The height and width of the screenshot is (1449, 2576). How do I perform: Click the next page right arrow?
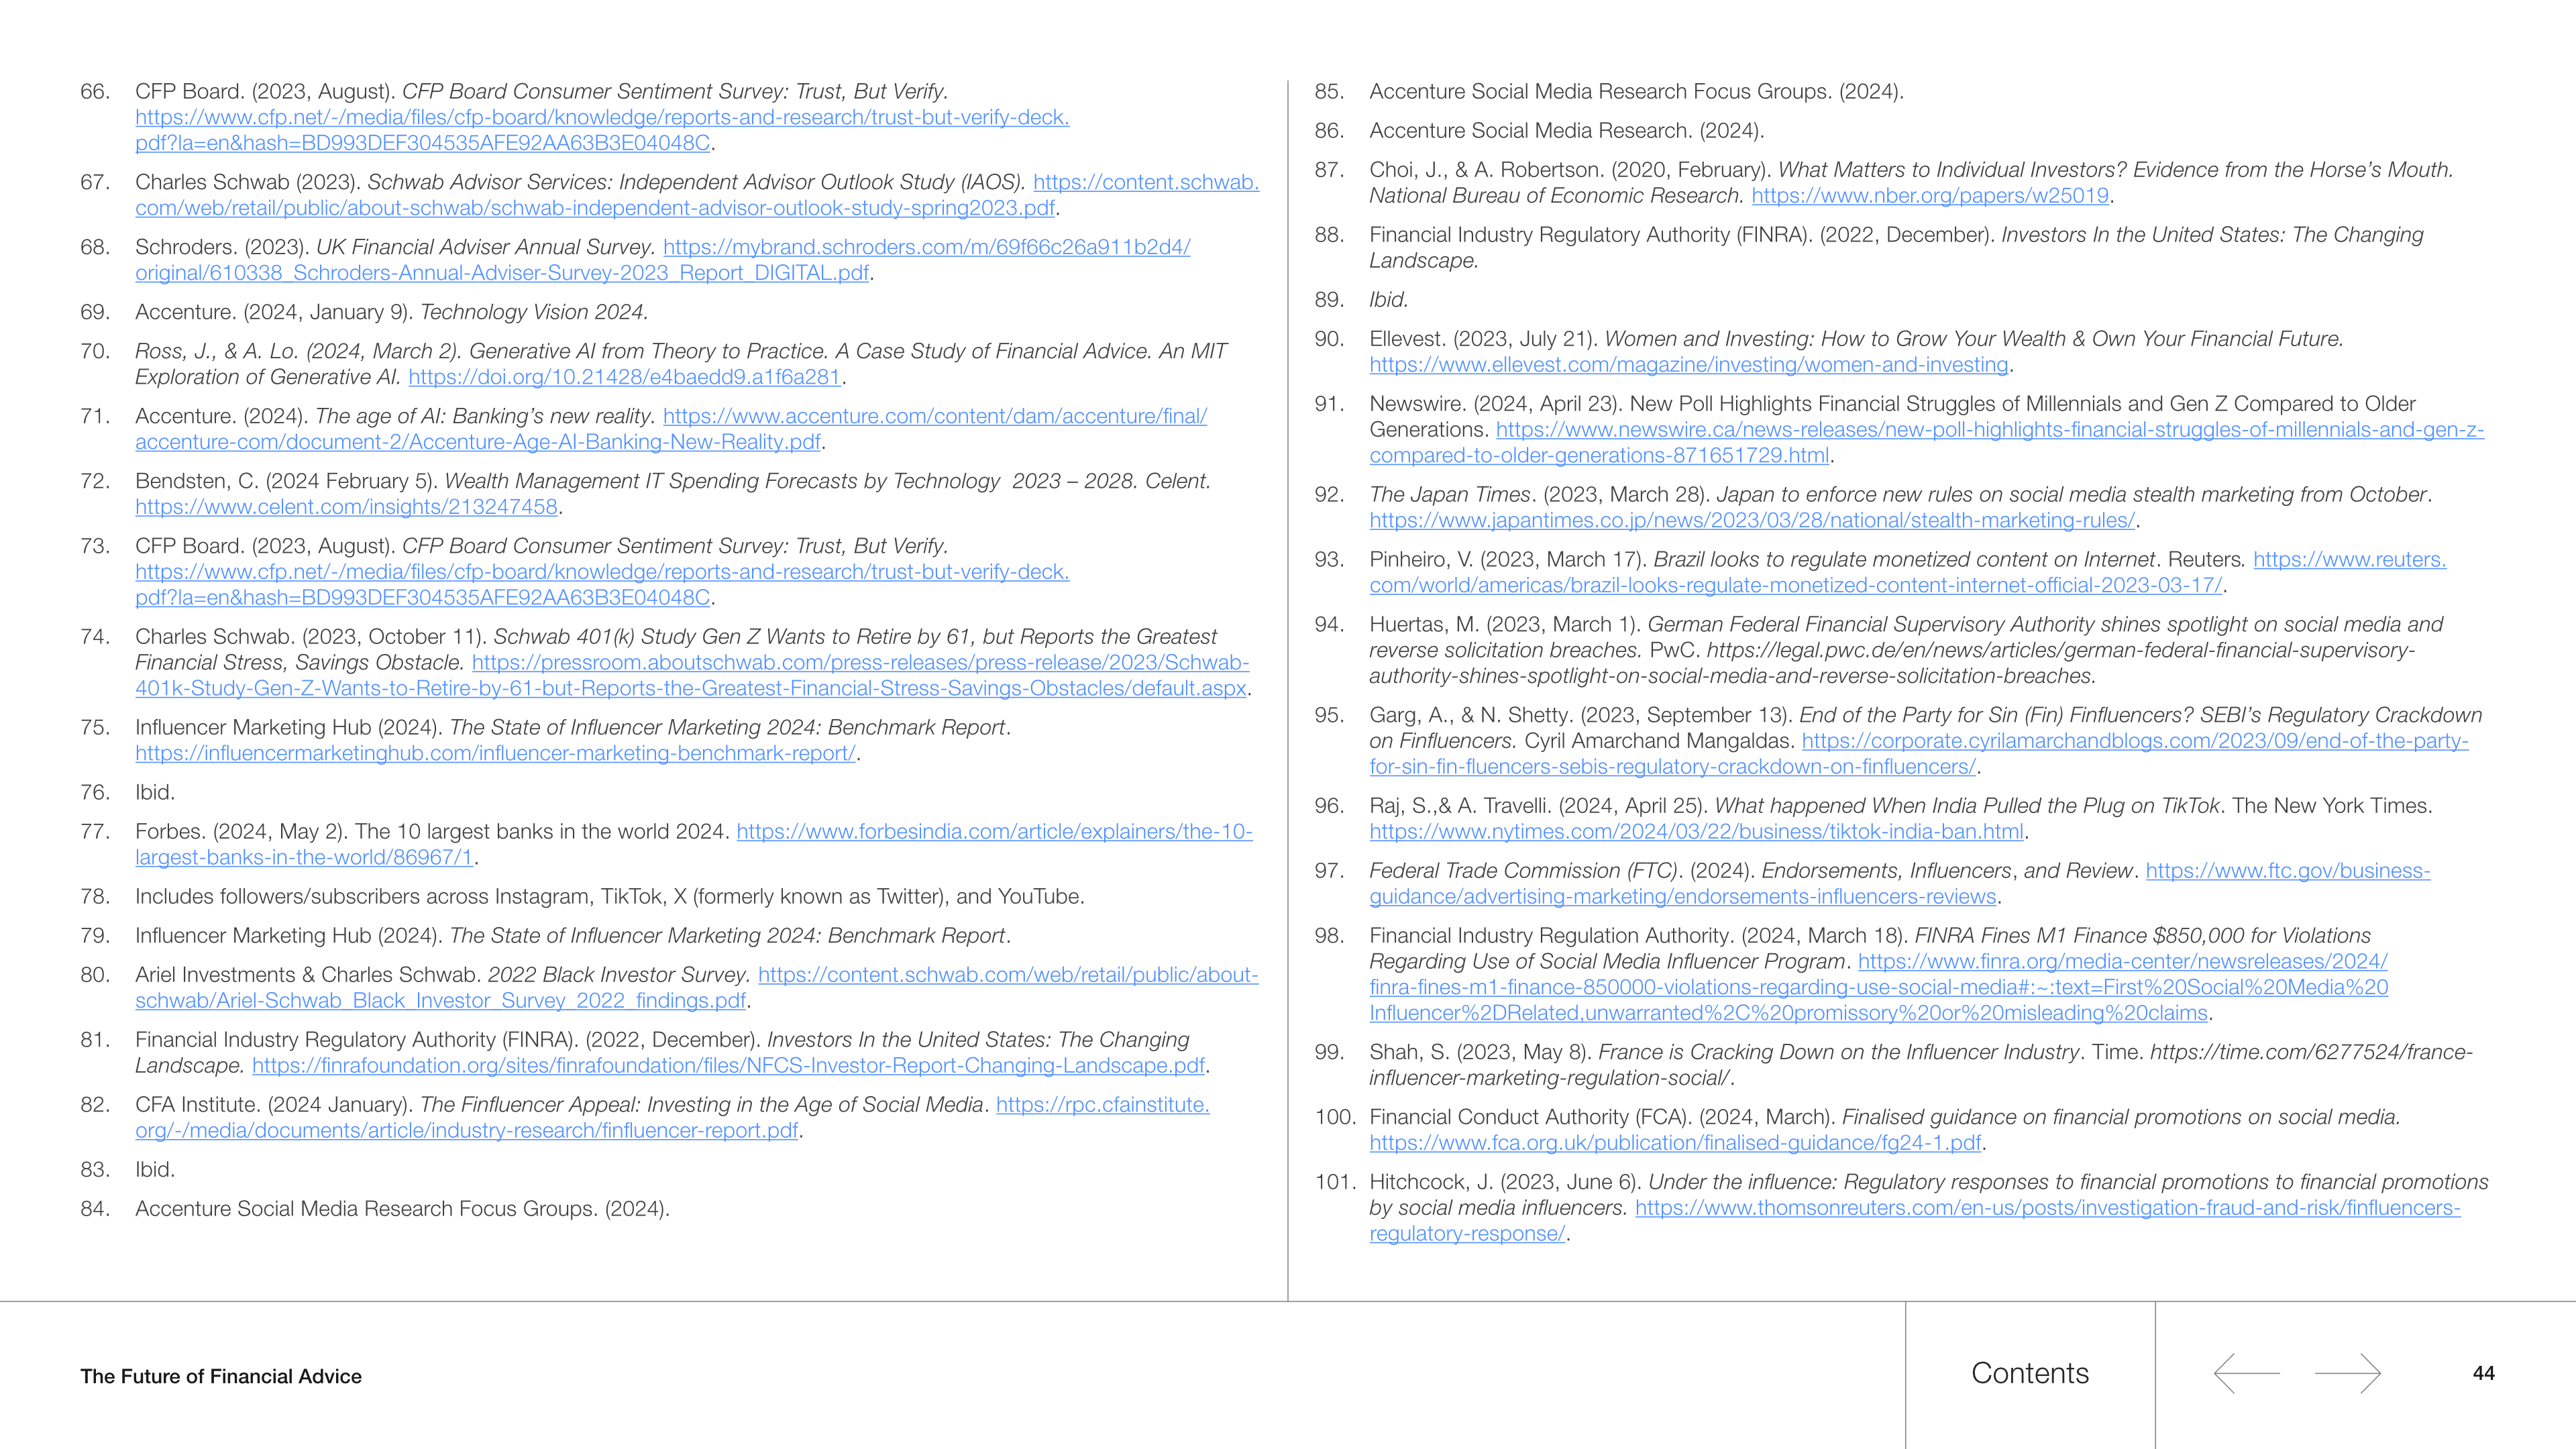point(2347,1373)
